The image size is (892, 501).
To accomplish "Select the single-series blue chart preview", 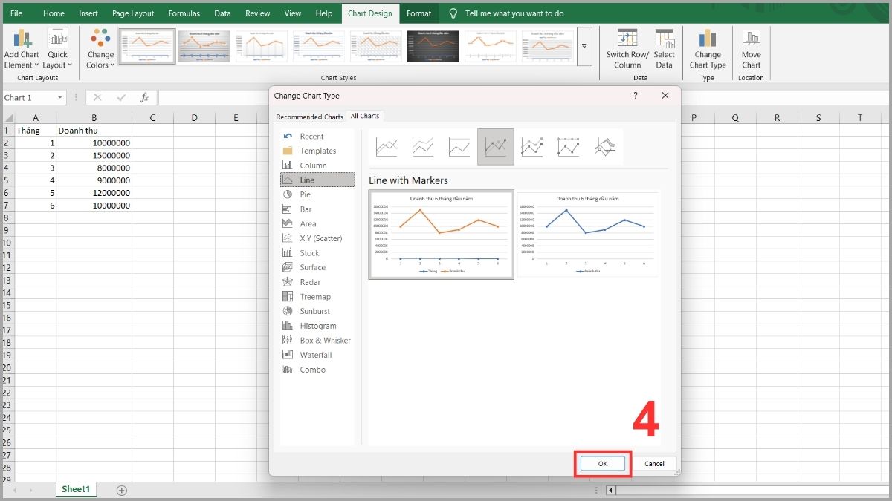I will (x=587, y=235).
